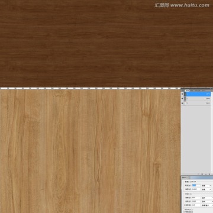Toggle the constrain proportions checkbox
Viewport: 213px width, 213px height.
tap(183, 212)
